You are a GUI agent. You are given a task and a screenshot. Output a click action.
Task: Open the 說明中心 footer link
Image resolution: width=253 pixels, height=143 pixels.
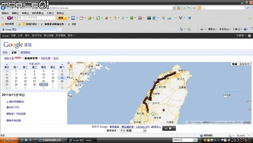pos(156,127)
